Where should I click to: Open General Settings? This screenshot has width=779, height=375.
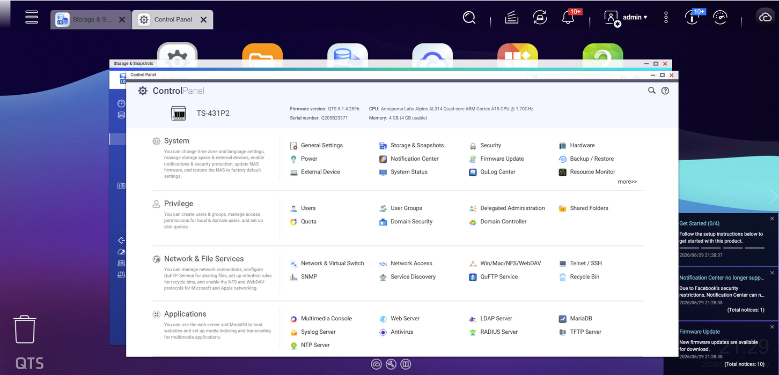pyautogui.click(x=316, y=145)
